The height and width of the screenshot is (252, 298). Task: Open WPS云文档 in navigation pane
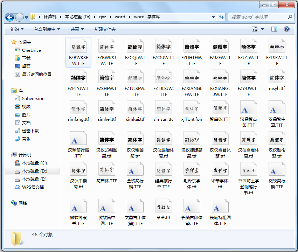33,187
